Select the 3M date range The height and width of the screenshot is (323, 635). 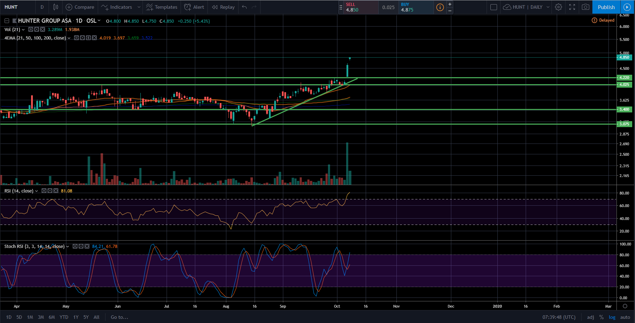click(x=41, y=317)
